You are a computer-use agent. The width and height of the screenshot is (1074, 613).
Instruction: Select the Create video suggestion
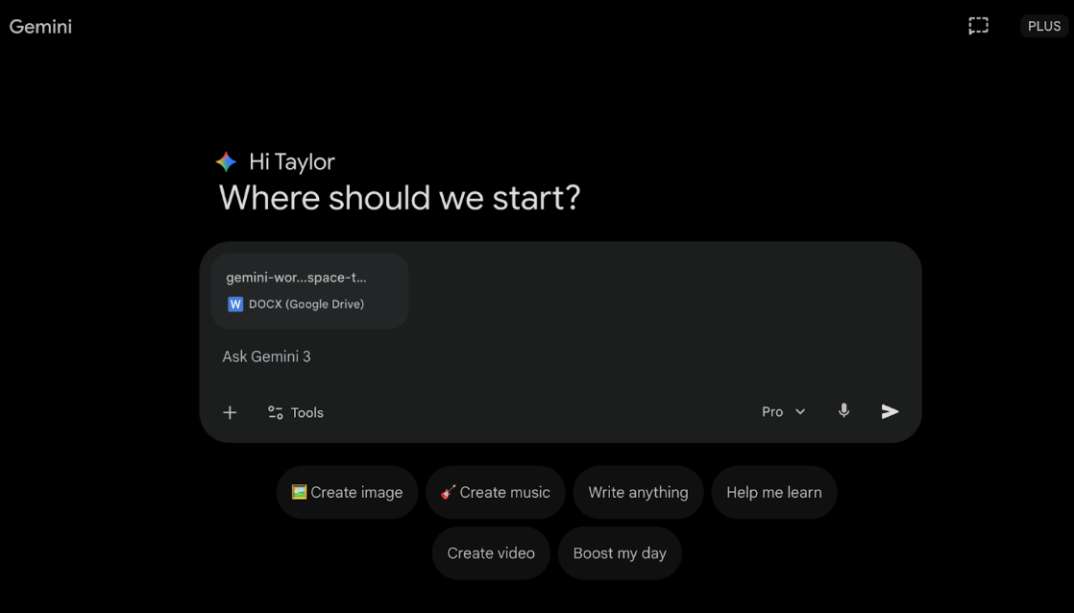(490, 552)
